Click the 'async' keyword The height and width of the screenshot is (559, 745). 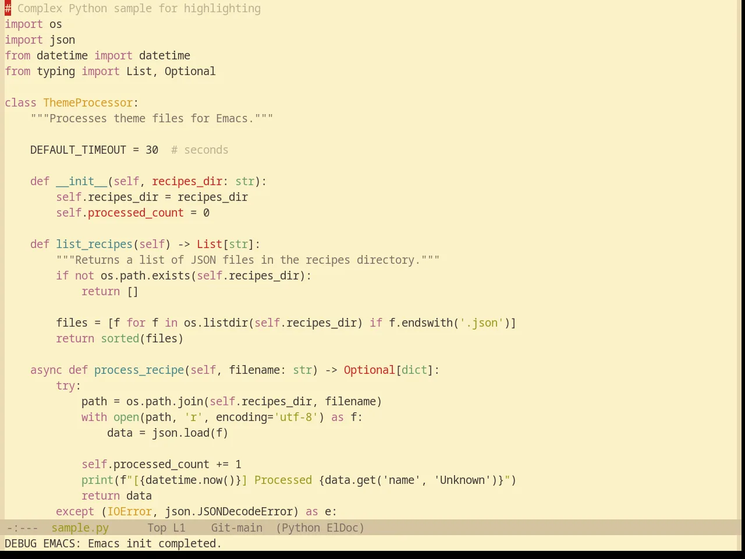pos(46,370)
